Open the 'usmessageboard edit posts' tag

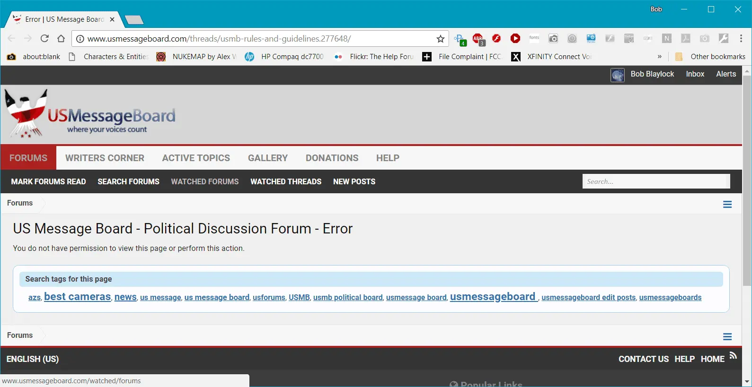[x=589, y=297]
